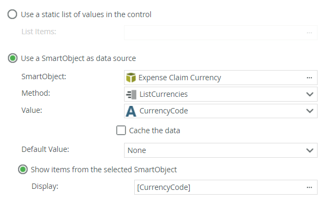Expand the Method dropdown arrow
324x199 pixels.
pos(310,94)
